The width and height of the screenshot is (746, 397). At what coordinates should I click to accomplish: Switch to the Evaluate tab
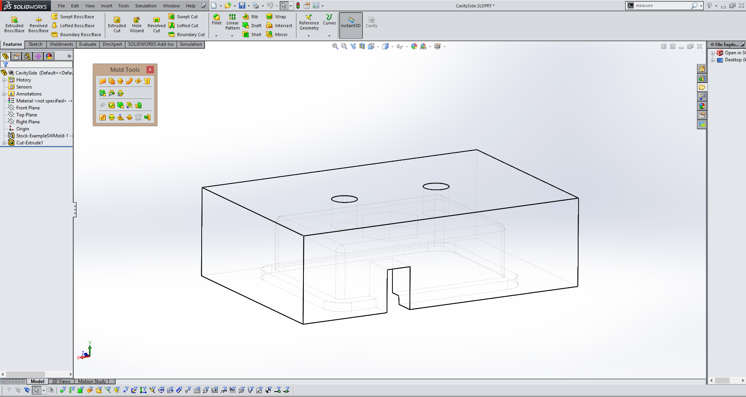88,44
